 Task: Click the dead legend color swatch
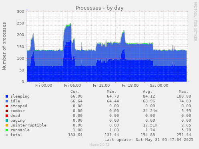7,116
